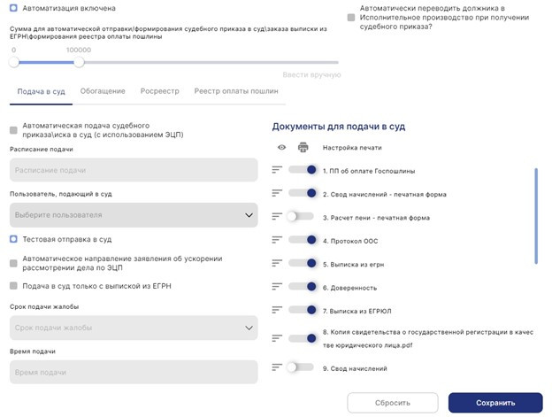Click reorder handle for ПП об оплате Госпошлины
Viewport: 552px width, 417px height.
277,169
